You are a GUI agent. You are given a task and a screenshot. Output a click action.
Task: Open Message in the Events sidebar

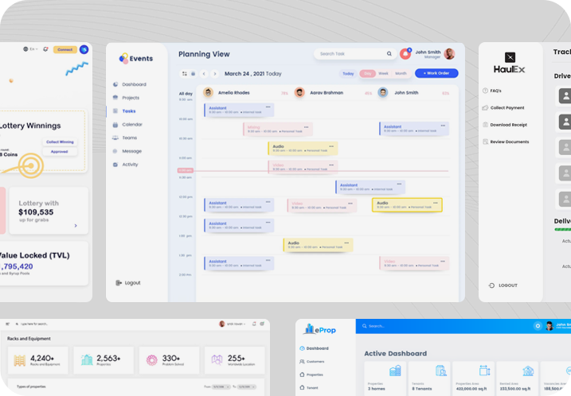point(127,151)
